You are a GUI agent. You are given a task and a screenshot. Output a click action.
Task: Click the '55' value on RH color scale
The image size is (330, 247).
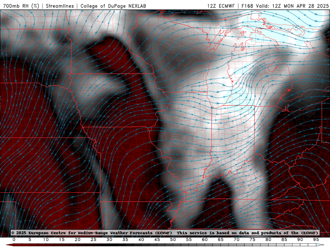click(189, 240)
